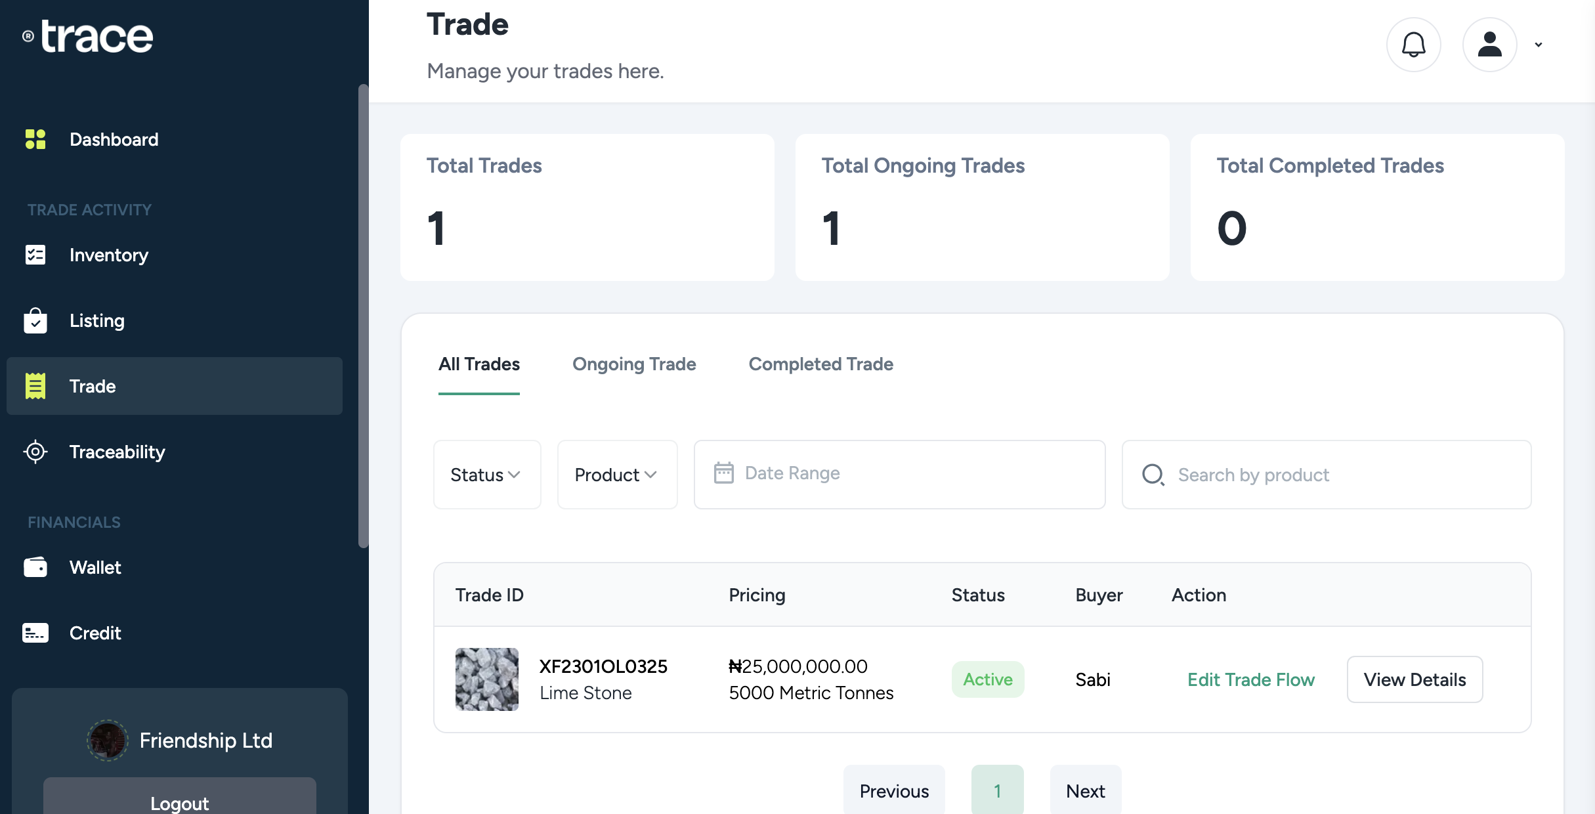Click the calendar icon in Date Range
The width and height of the screenshot is (1595, 814).
(x=723, y=473)
